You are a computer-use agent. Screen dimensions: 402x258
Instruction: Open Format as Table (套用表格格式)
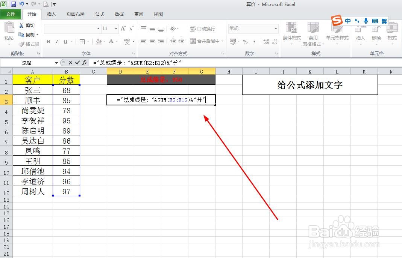click(313, 34)
